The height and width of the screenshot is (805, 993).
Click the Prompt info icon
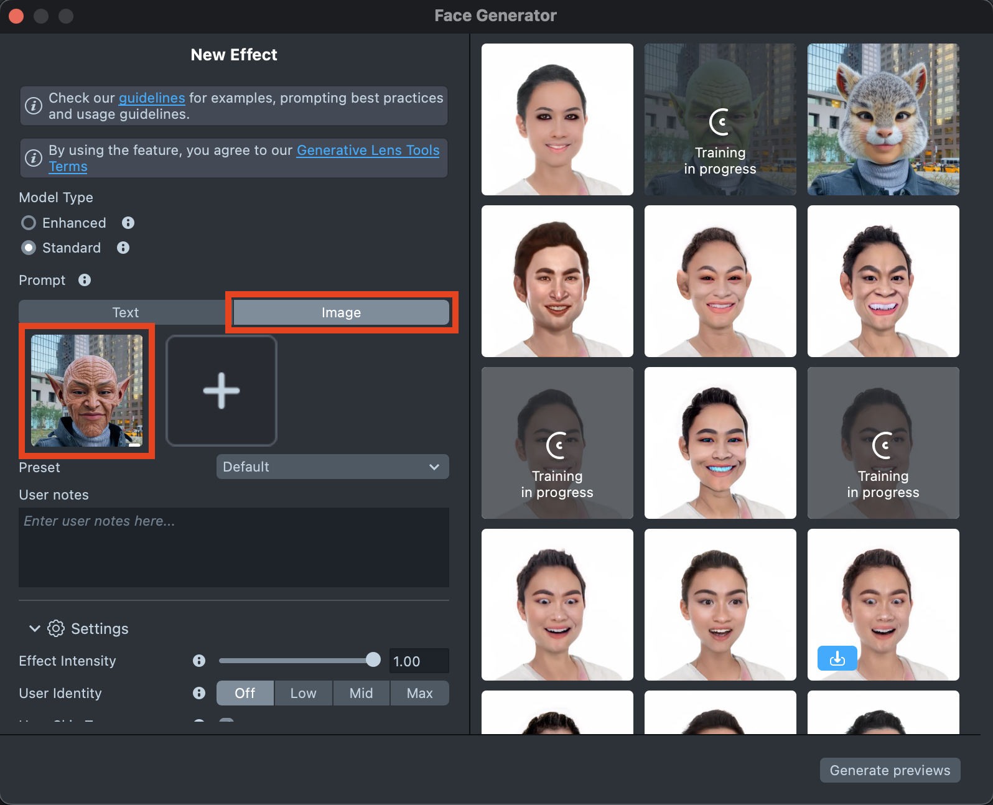(x=85, y=280)
